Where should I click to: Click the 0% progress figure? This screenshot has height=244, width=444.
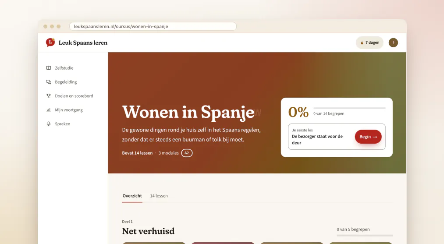pyautogui.click(x=298, y=112)
